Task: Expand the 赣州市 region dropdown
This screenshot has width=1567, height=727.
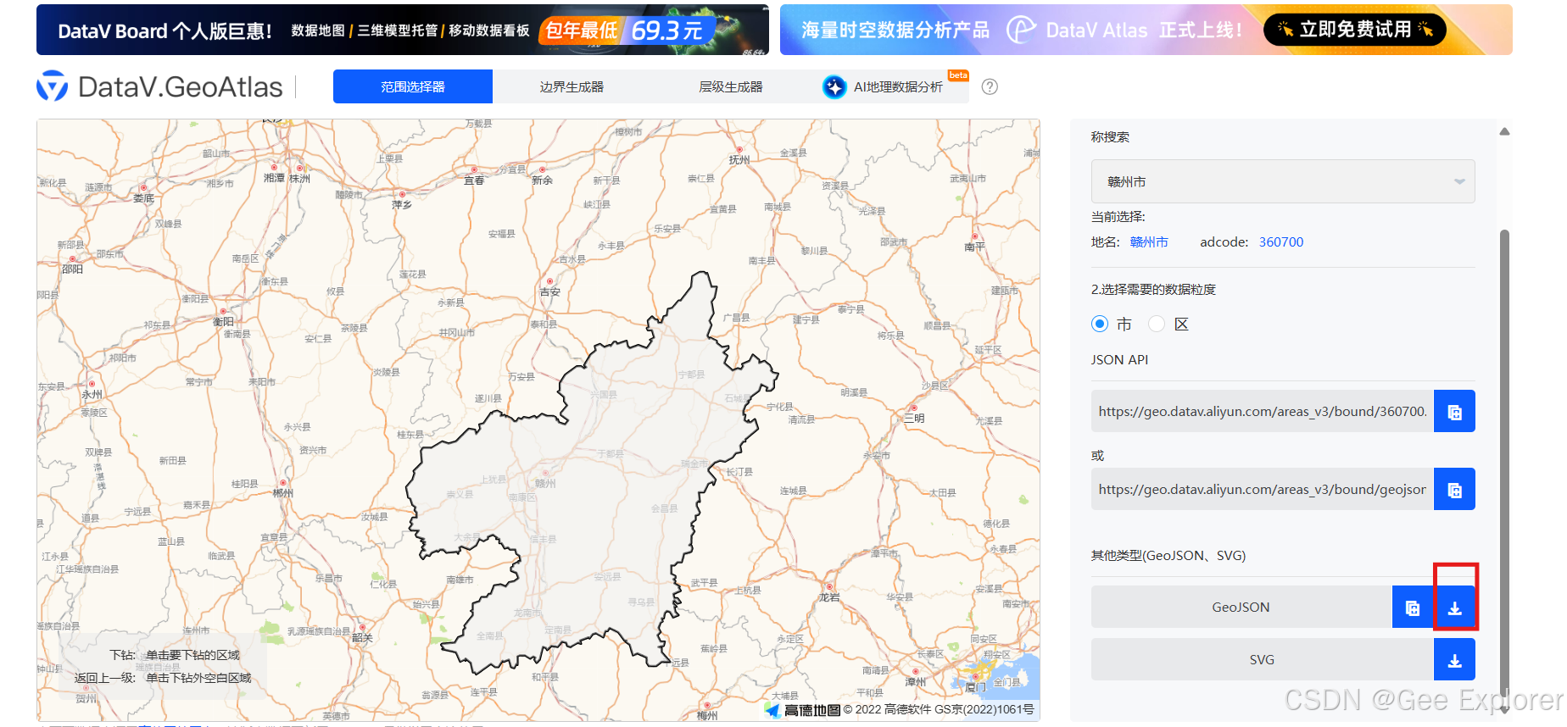Action: click(1283, 181)
